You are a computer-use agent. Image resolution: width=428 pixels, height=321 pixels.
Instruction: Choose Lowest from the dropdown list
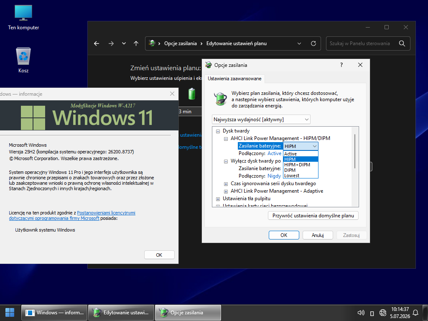[301, 176]
